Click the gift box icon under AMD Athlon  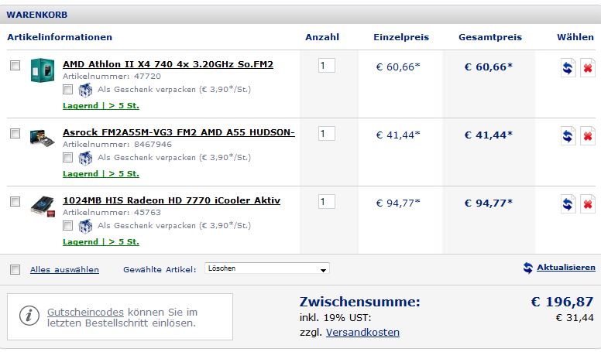click(85, 90)
